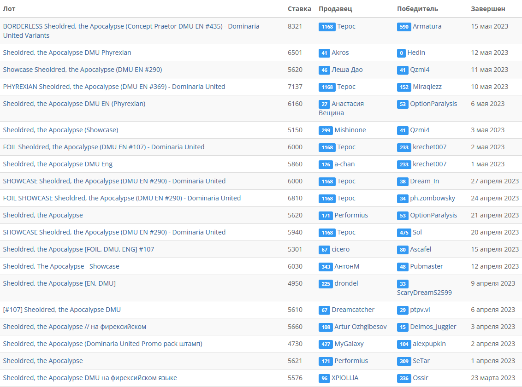
Task: Open lot Sheoldred, the Apocalypse DMU Phyrexian
Action: [x=67, y=53]
